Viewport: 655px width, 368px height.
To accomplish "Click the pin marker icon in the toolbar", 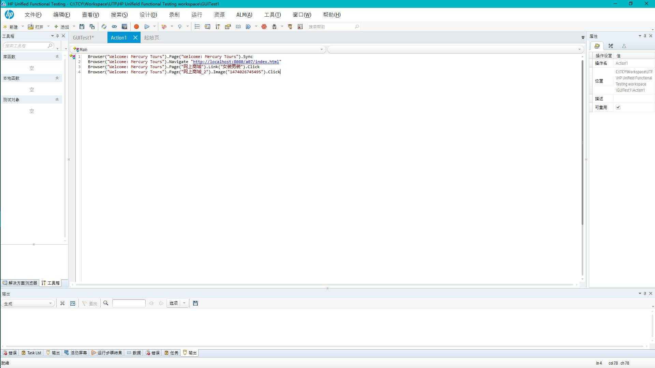I will click(180, 27).
